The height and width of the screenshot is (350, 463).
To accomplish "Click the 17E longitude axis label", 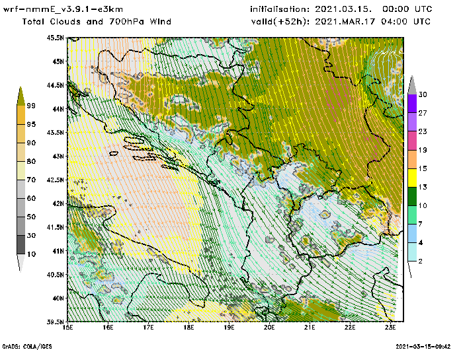I will [x=149, y=328].
